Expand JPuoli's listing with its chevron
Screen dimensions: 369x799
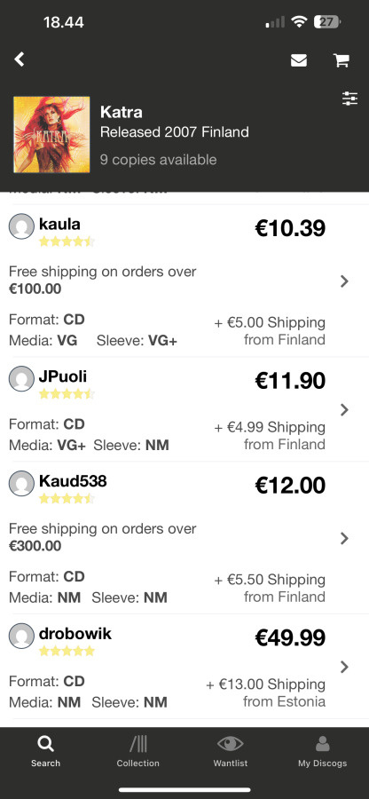point(344,409)
